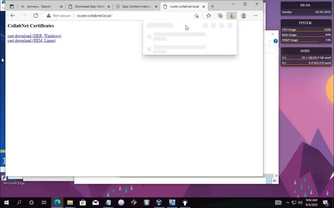Expand the ribbon chevron in Explorer window
This screenshot has height=208, width=334.
point(270,41)
